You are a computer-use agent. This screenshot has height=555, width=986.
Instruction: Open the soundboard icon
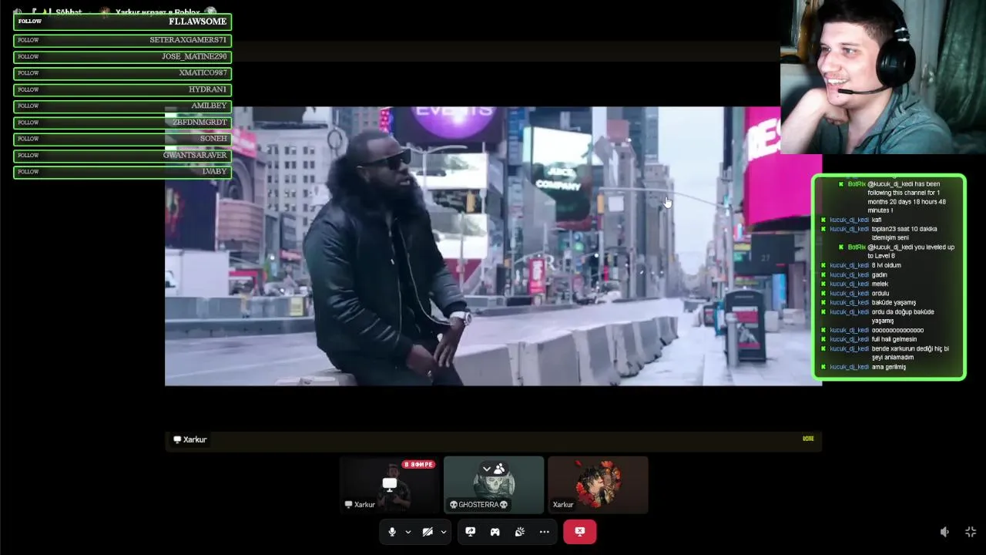(520, 532)
